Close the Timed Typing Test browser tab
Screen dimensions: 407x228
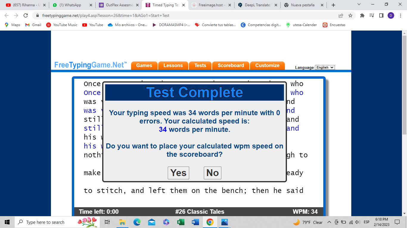pos(183,5)
